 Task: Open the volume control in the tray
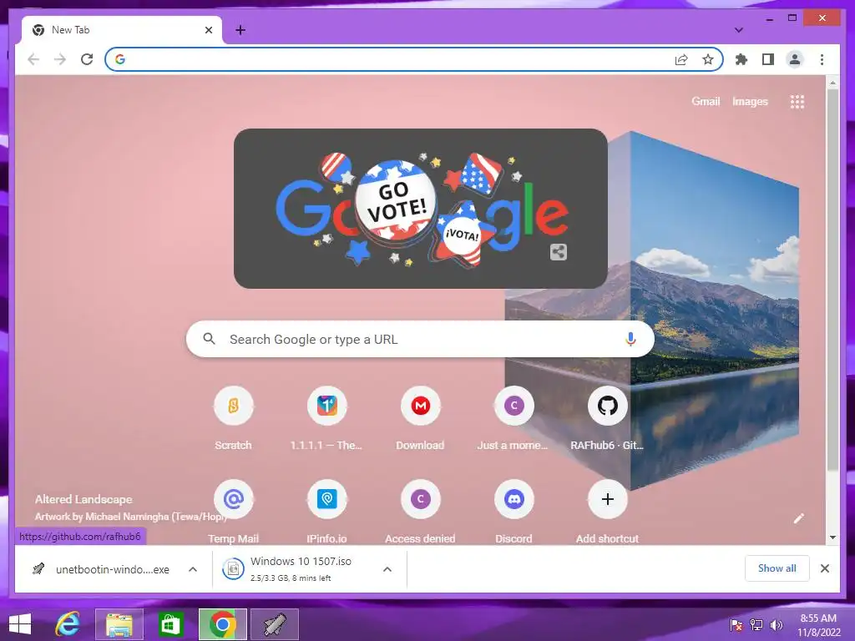click(x=776, y=624)
